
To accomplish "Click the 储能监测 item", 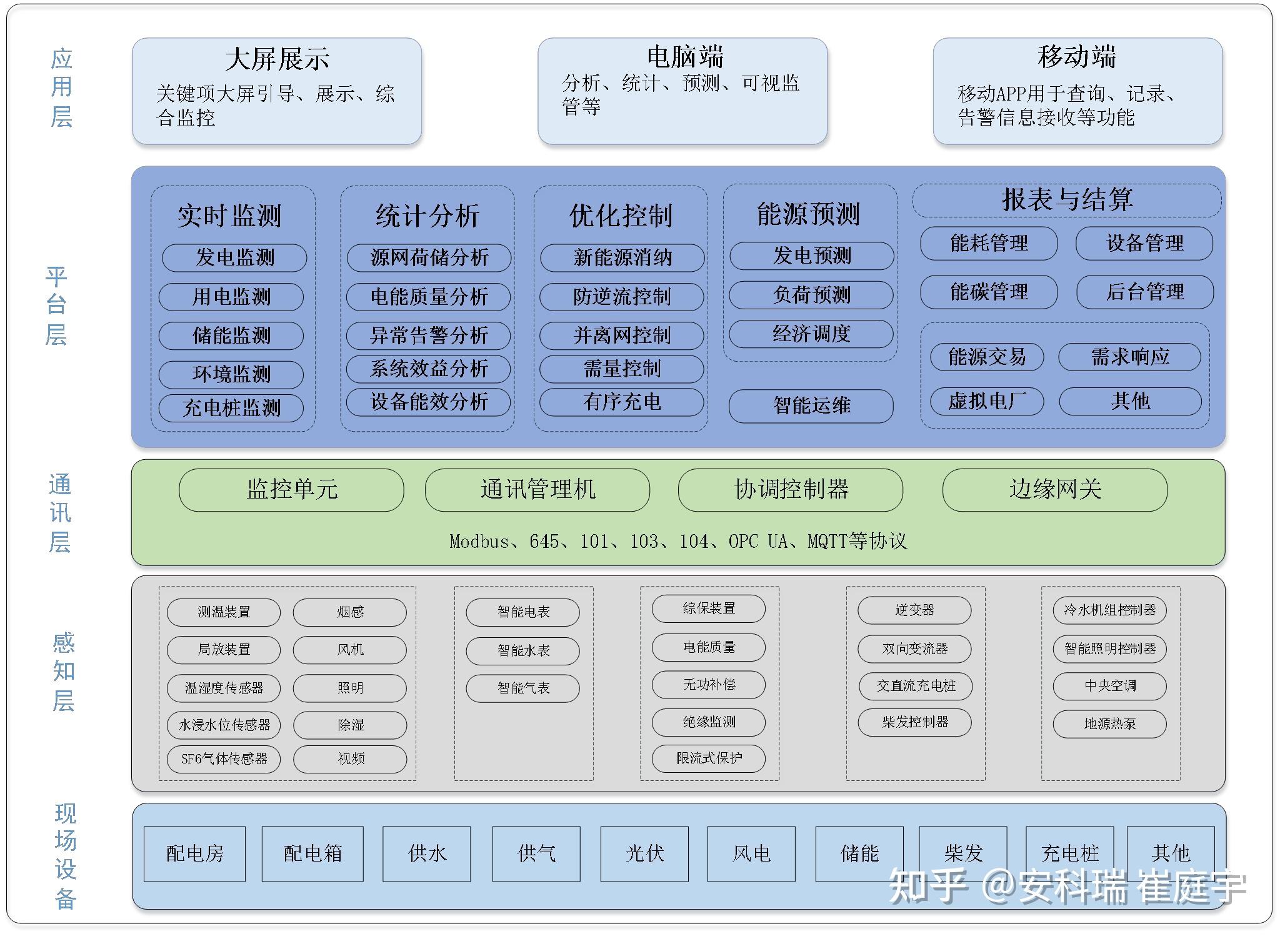I will click(x=231, y=336).
